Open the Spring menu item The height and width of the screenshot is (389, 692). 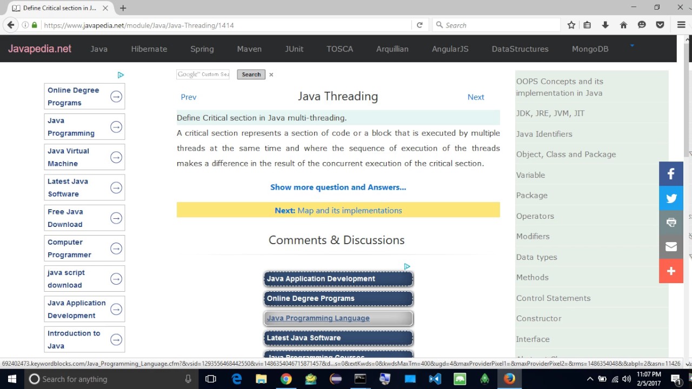pyautogui.click(x=202, y=49)
